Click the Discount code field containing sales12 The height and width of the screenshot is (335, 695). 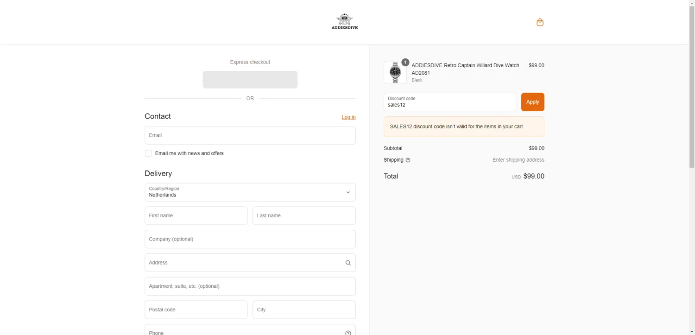pyautogui.click(x=450, y=102)
